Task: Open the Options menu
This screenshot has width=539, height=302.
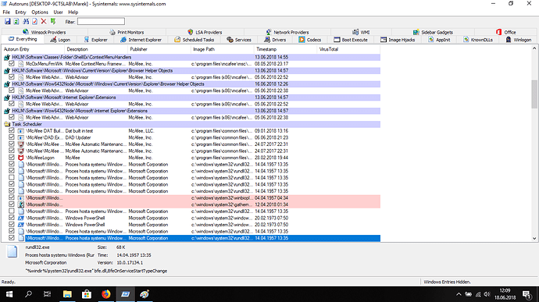Action: tap(40, 12)
